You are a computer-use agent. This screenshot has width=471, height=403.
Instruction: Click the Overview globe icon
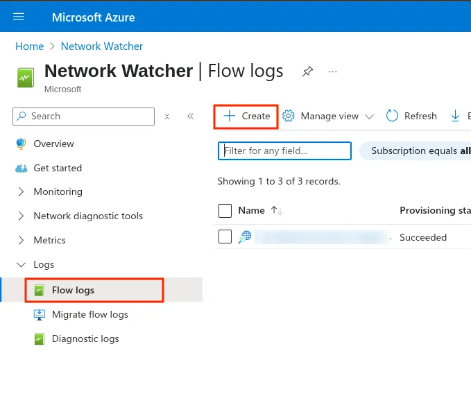pyautogui.click(x=21, y=144)
